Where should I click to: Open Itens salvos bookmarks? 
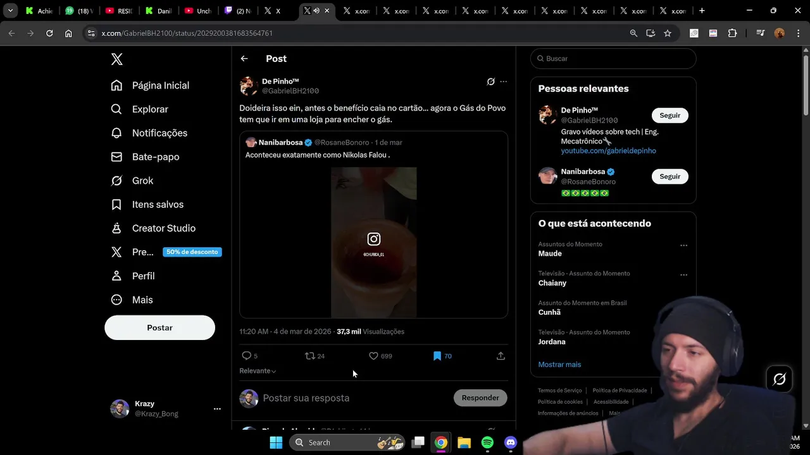147,205
